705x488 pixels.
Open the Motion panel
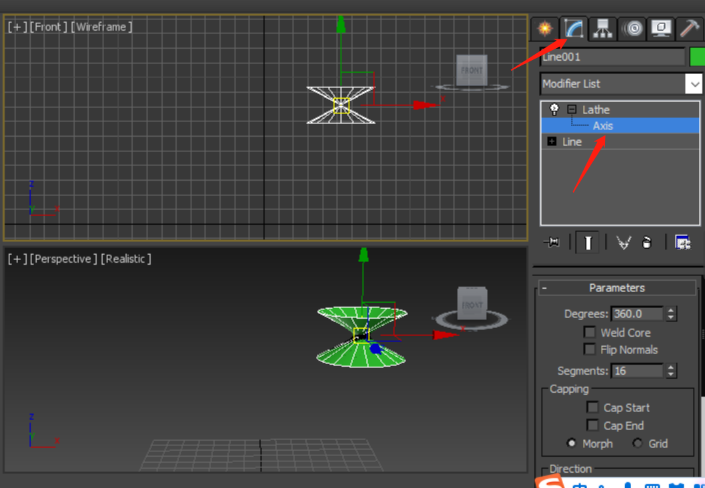click(x=633, y=28)
